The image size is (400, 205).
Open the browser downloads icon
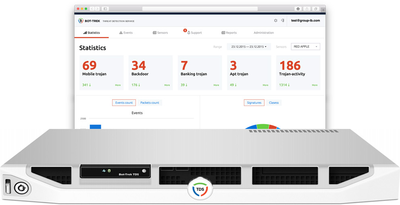298,8
